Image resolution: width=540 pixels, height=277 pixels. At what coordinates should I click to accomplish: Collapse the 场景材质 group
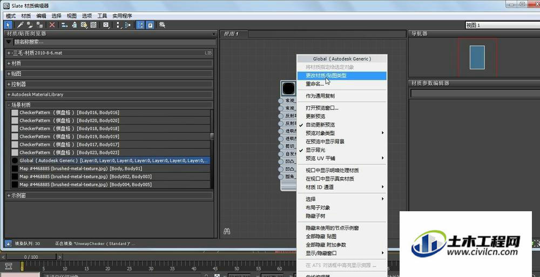coord(110,105)
